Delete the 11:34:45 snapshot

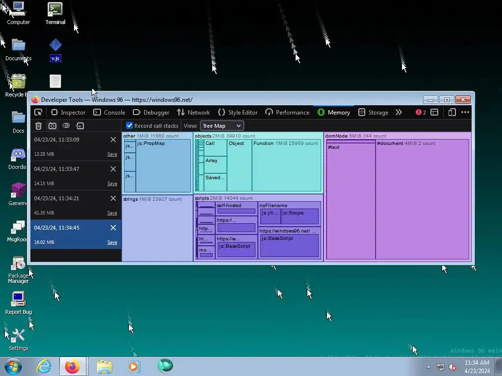pyautogui.click(x=113, y=228)
